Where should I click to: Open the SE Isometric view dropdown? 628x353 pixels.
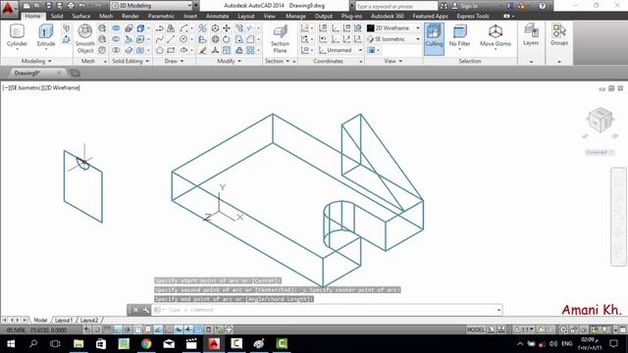[x=393, y=39]
